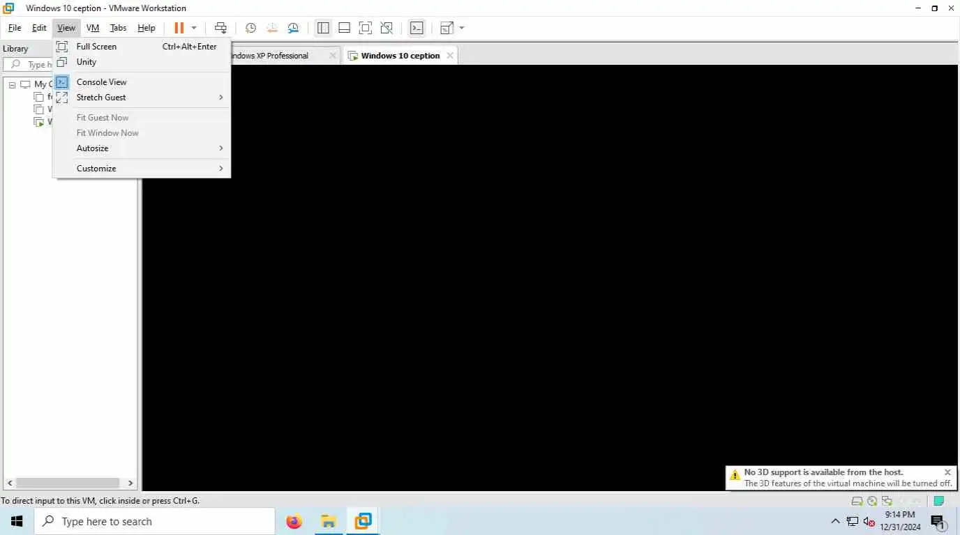
Task: Click the yellow warning icon in notification
Action: click(735, 475)
